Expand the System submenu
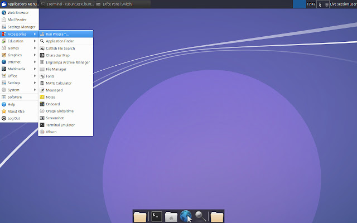The width and height of the screenshot is (357, 223). coord(19,90)
